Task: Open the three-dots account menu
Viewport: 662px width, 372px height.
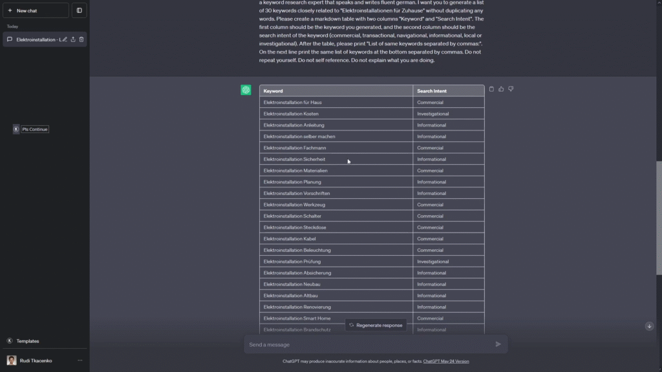Action: [x=80, y=360]
